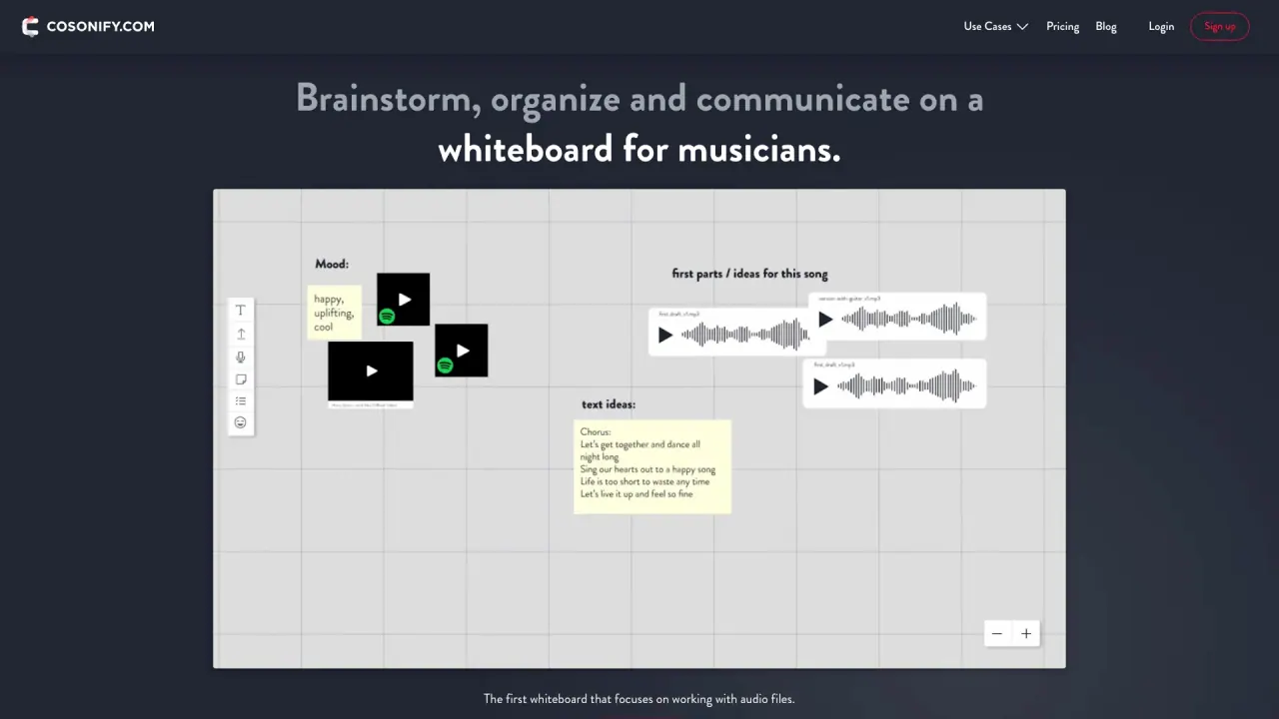
Task: Click the upload file tool icon
Action: [241, 334]
